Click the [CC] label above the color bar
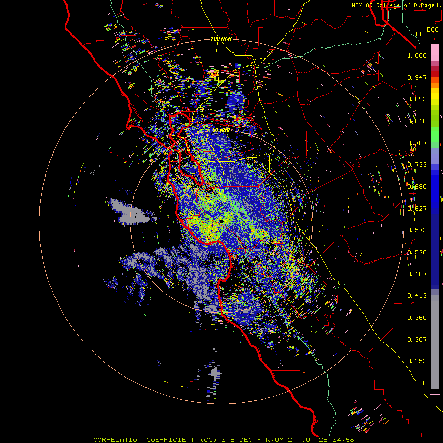The height and width of the screenshot is (443, 443). [x=420, y=34]
